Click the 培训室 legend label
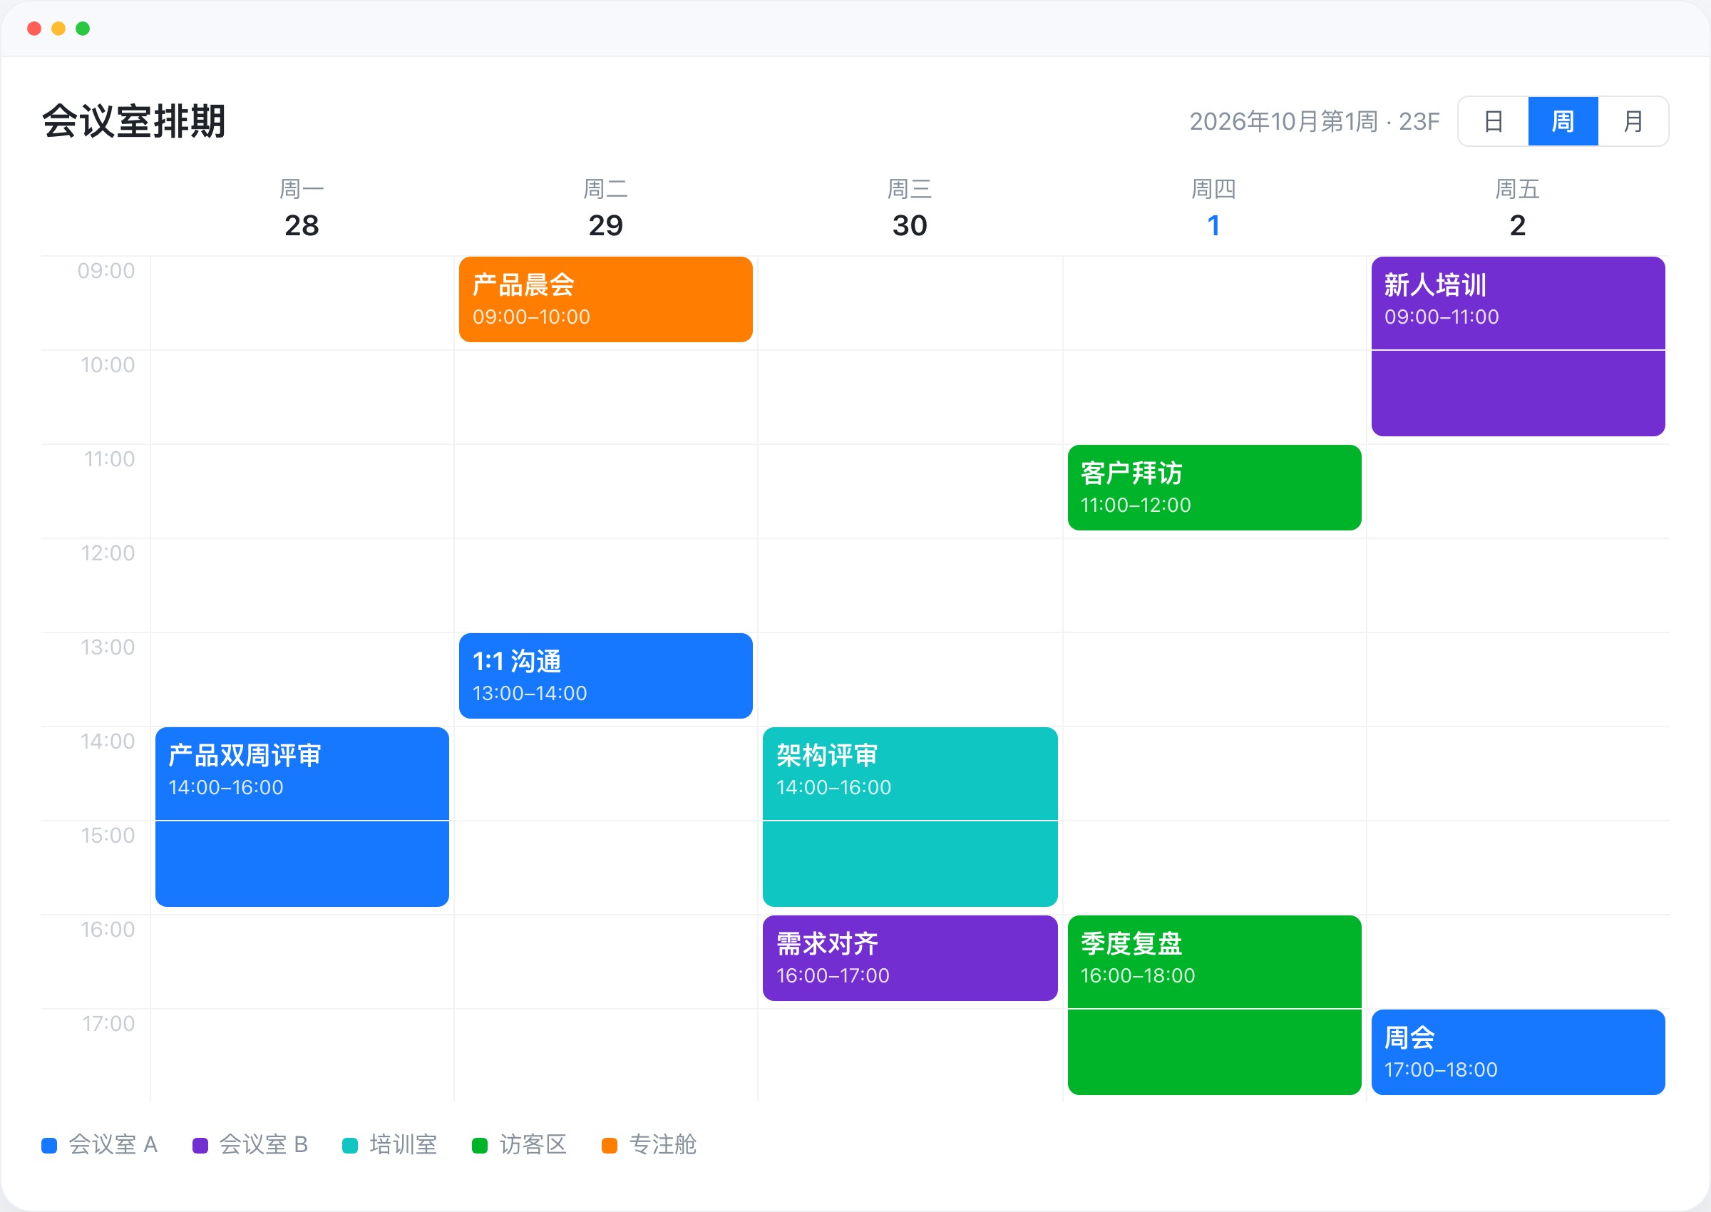The width and height of the screenshot is (1711, 1212). (403, 1145)
